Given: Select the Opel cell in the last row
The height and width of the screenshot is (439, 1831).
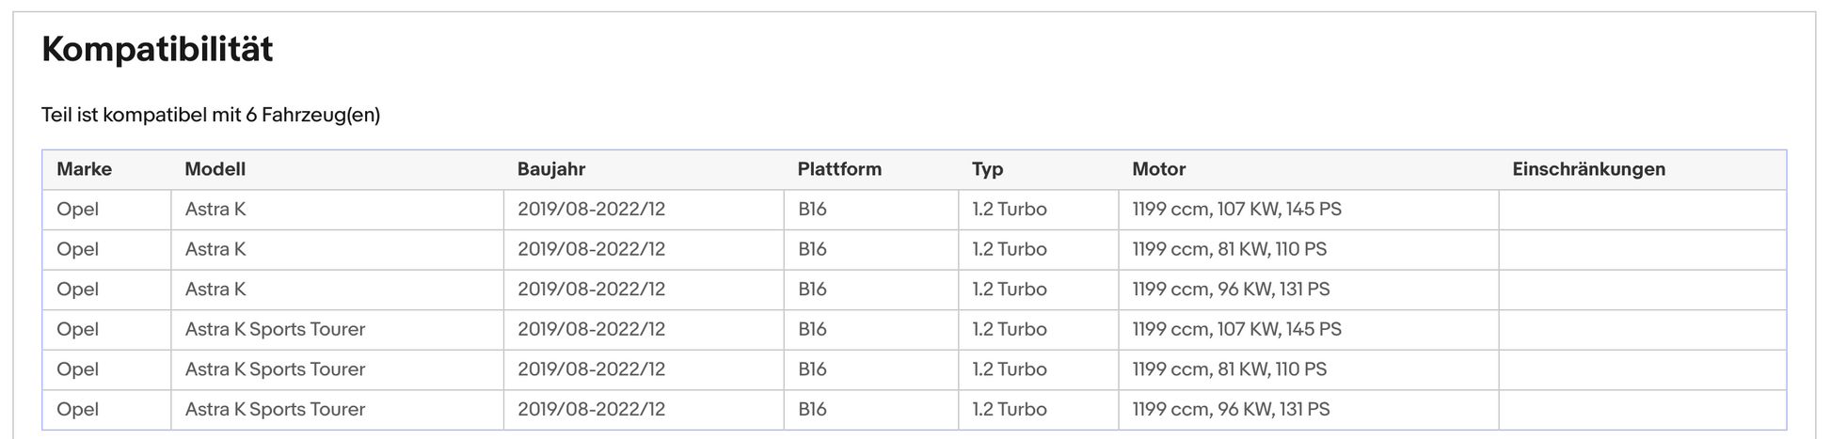Looking at the screenshot, I should click(x=106, y=410).
